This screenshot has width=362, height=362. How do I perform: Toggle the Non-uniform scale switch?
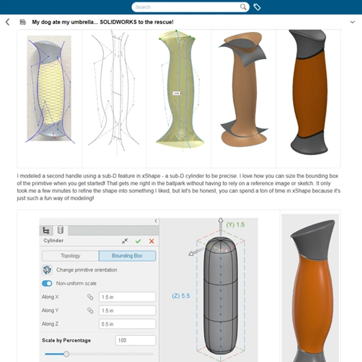coord(47,283)
